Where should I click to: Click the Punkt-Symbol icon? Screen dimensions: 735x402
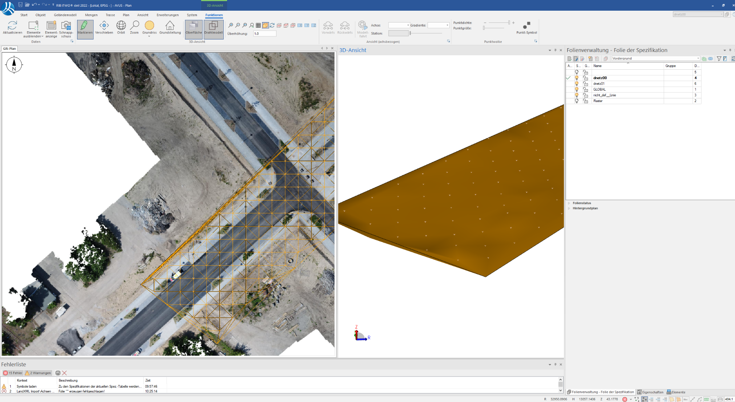pos(526,26)
